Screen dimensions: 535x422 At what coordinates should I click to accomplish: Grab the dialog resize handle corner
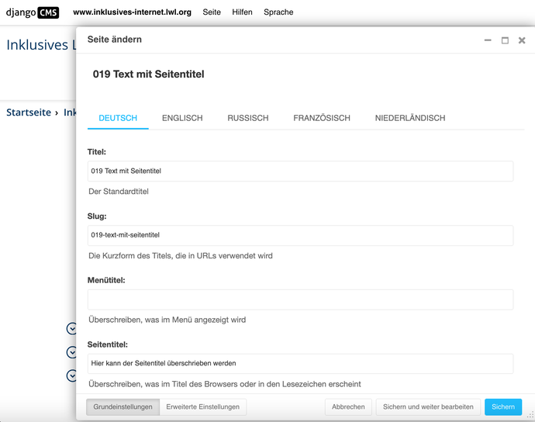pyautogui.click(x=530, y=415)
